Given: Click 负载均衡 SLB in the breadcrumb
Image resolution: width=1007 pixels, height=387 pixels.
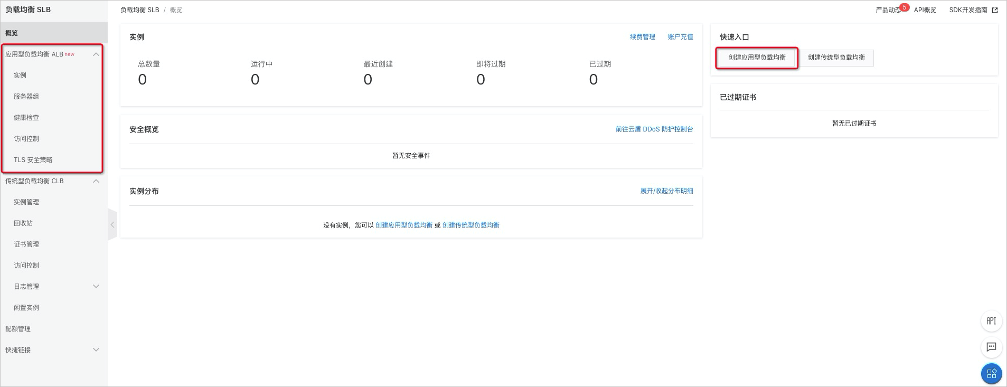Looking at the screenshot, I should click(x=139, y=10).
